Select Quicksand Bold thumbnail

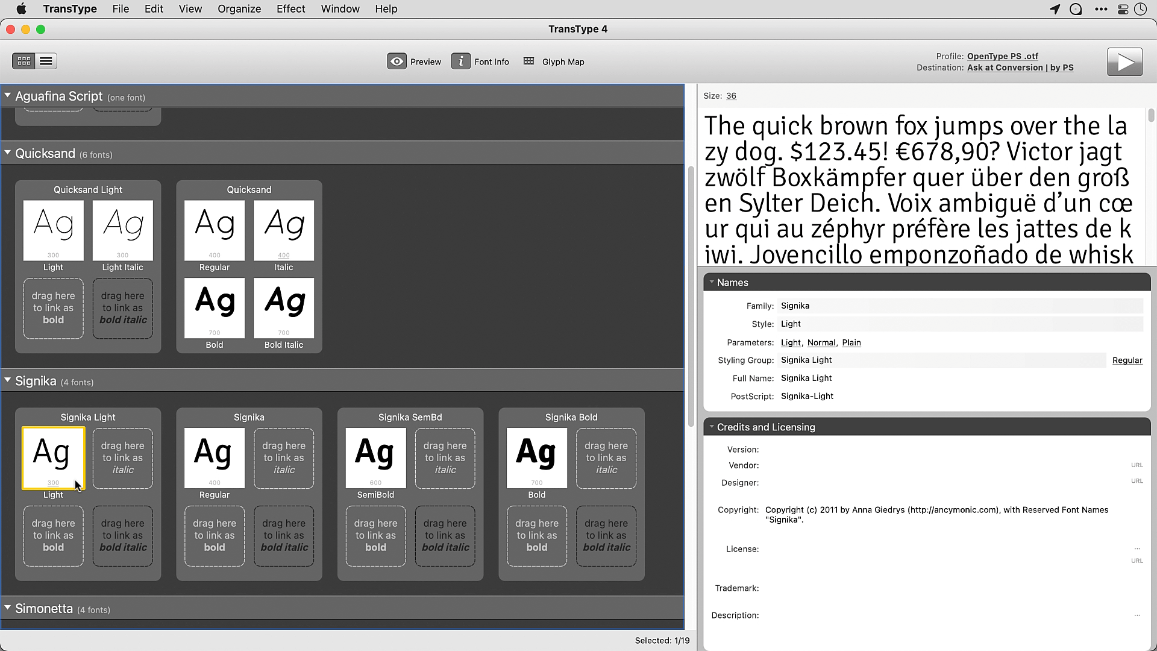click(215, 308)
